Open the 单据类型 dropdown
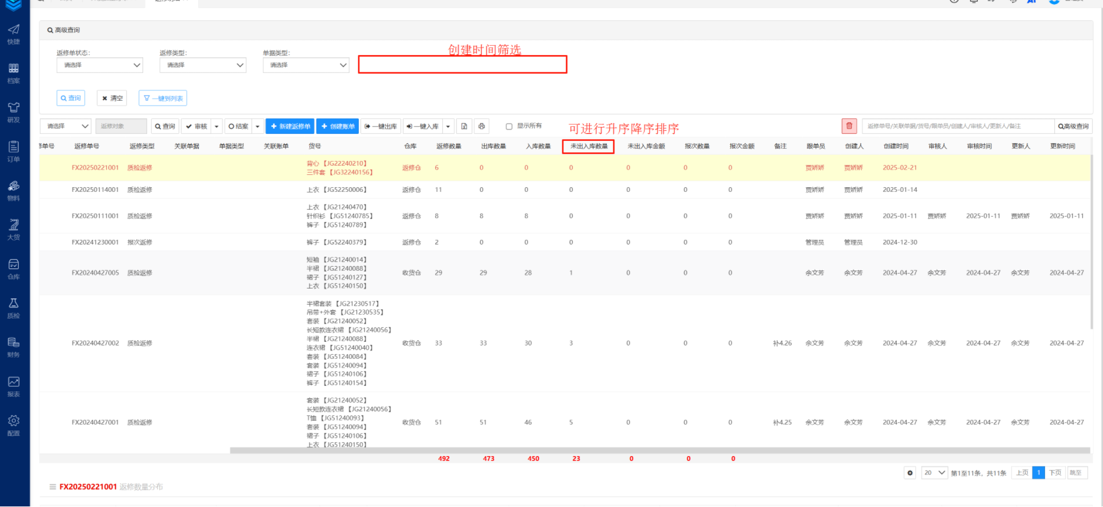This screenshot has height=507, width=1103. (x=306, y=65)
